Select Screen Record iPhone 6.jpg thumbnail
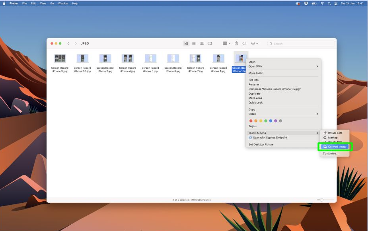This screenshot has height=231, width=368. pyautogui.click(x=173, y=58)
